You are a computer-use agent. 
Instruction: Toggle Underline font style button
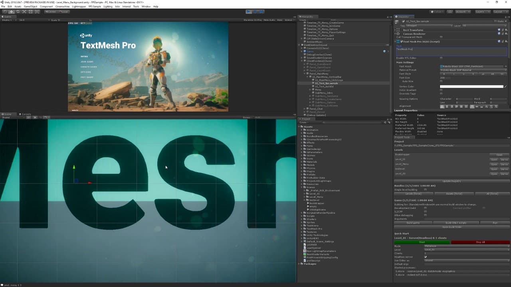click(463, 74)
